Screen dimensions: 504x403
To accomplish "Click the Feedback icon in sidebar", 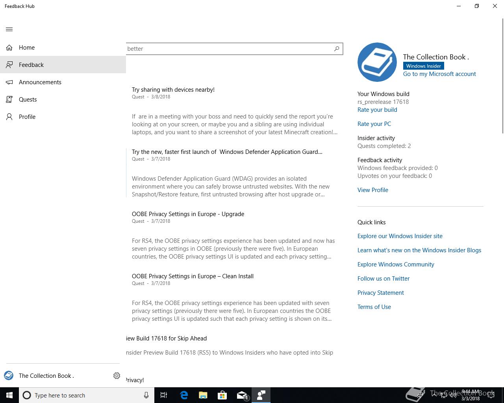I will point(9,65).
